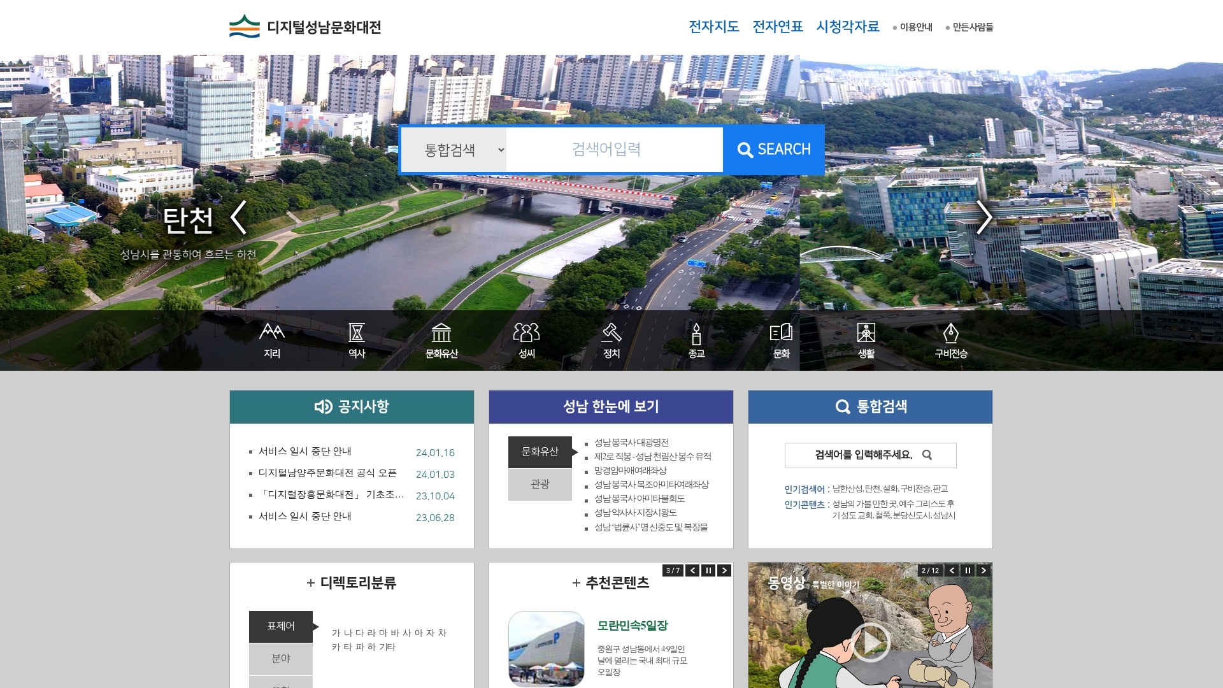Open the 성남 한눈에 보기 header
The height and width of the screenshot is (688, 1223).
(x=611, y=407)
